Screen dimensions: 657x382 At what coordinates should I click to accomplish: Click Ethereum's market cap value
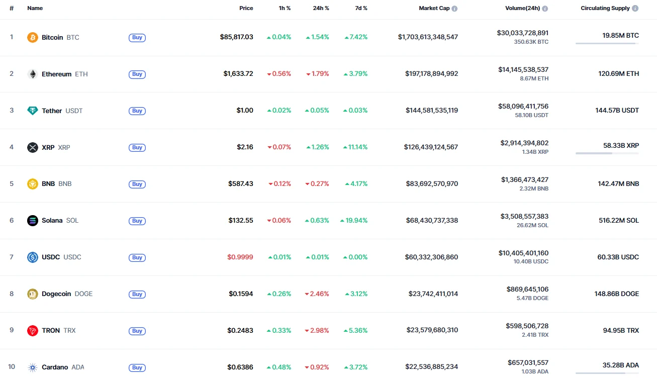click(x=431, y=74)
